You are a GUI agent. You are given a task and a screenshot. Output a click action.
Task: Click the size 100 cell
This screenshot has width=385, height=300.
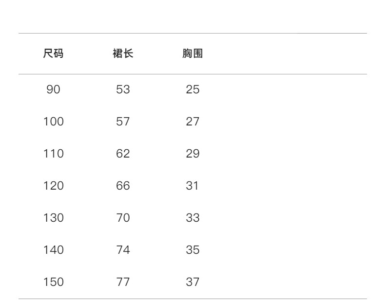click(54, 122)
